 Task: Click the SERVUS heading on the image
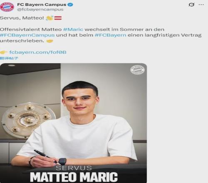pyautogui.click(x=74, y=168)
